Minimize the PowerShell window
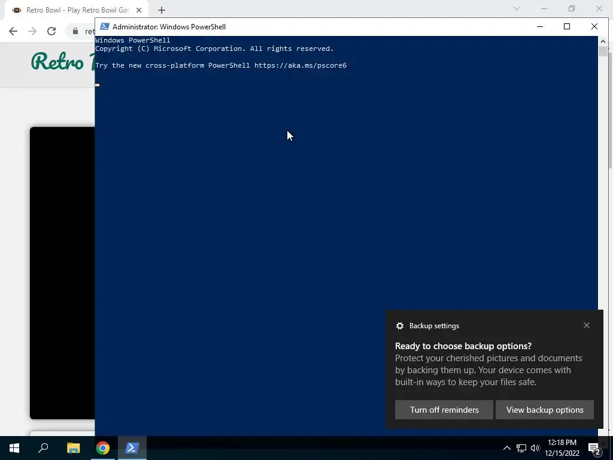Screen dimensions: 613x460 pos(540,26)
